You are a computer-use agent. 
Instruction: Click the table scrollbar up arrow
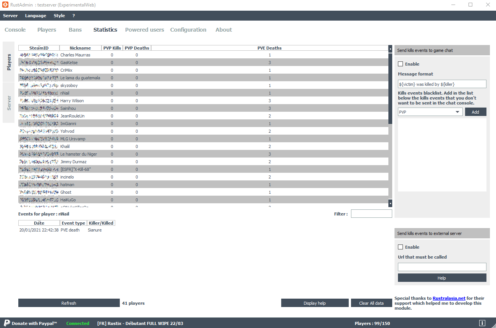(390, 49)
